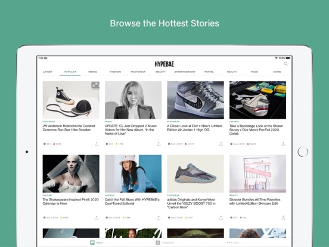329x247 pixels.
Task: Share the Glossier skincare bundle story
Action: (283, 217)
